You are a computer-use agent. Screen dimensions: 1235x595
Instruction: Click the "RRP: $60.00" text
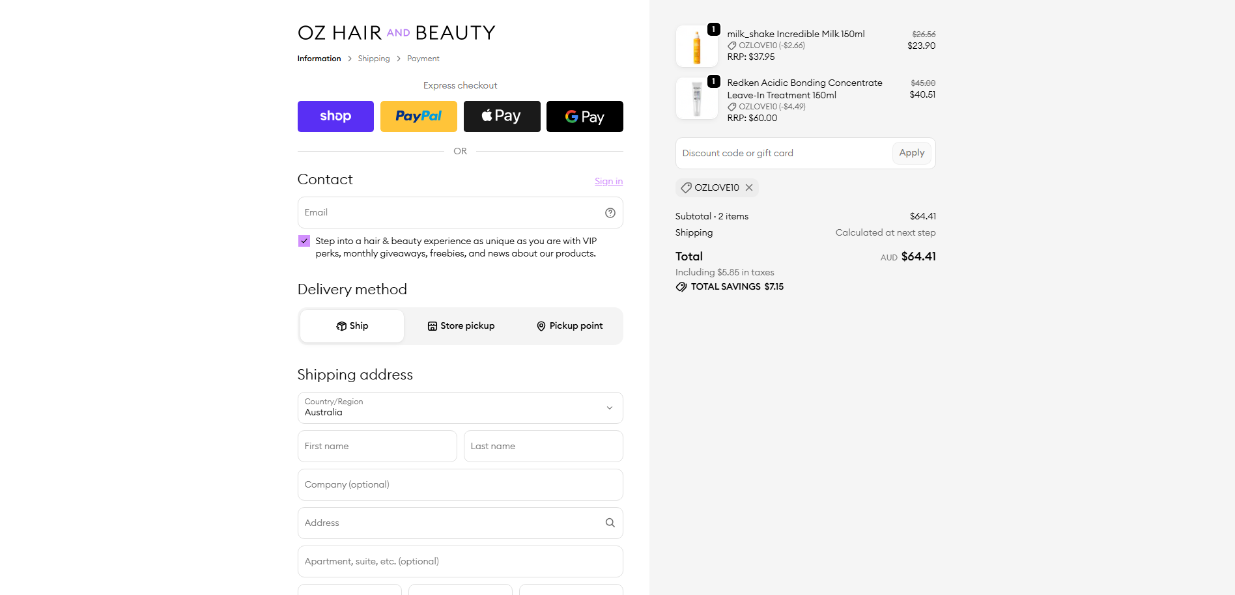[752, 118]
